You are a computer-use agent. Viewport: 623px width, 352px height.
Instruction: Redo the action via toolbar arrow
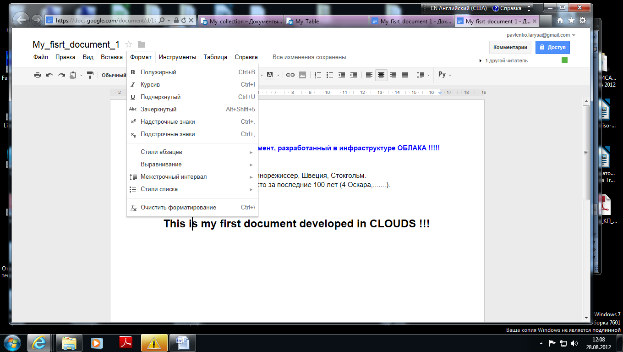[61, 75]
